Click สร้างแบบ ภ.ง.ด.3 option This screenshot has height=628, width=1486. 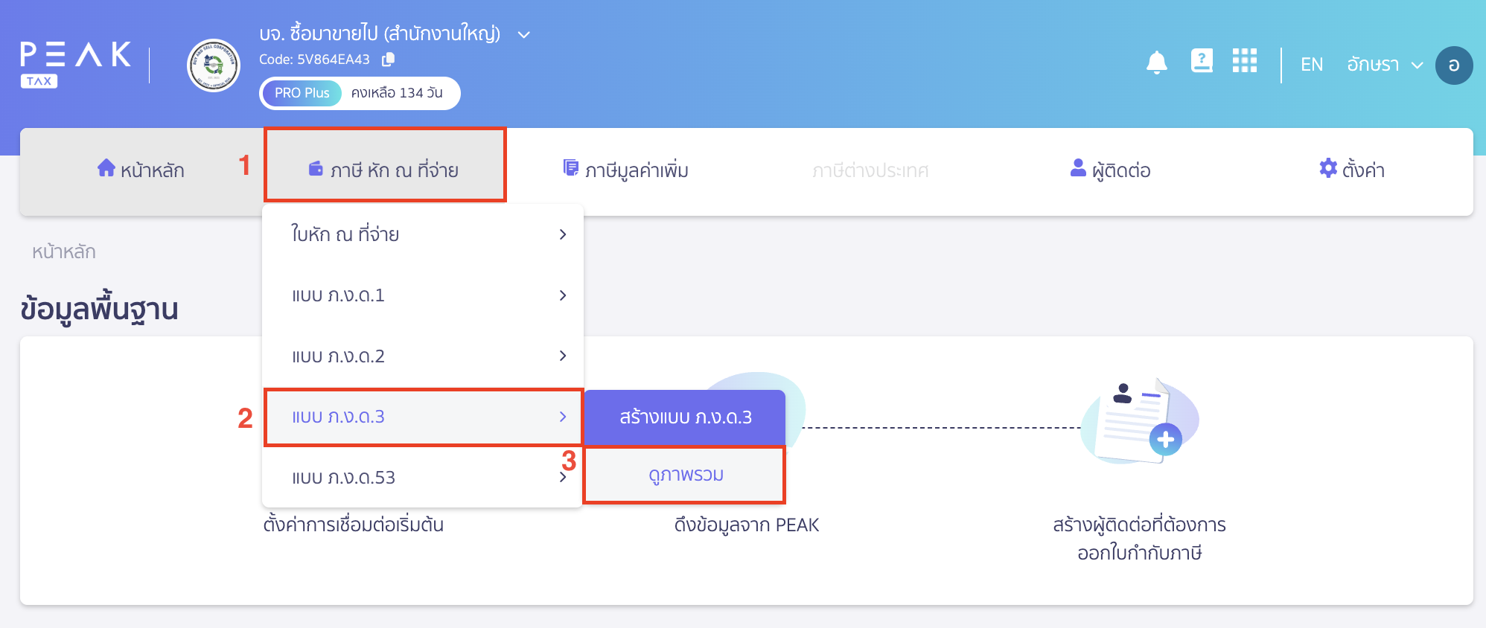click(685, 417)
